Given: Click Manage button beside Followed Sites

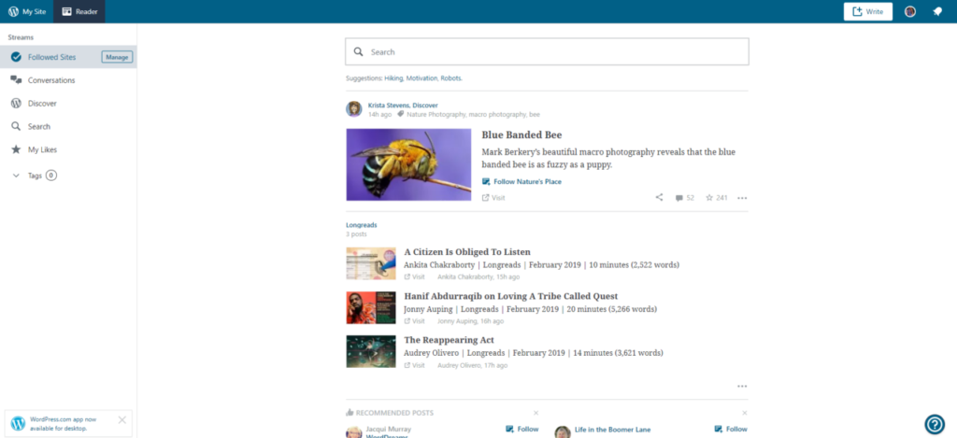Looking at the screenshot, I should pyautogui.click(x=117, y=57).
